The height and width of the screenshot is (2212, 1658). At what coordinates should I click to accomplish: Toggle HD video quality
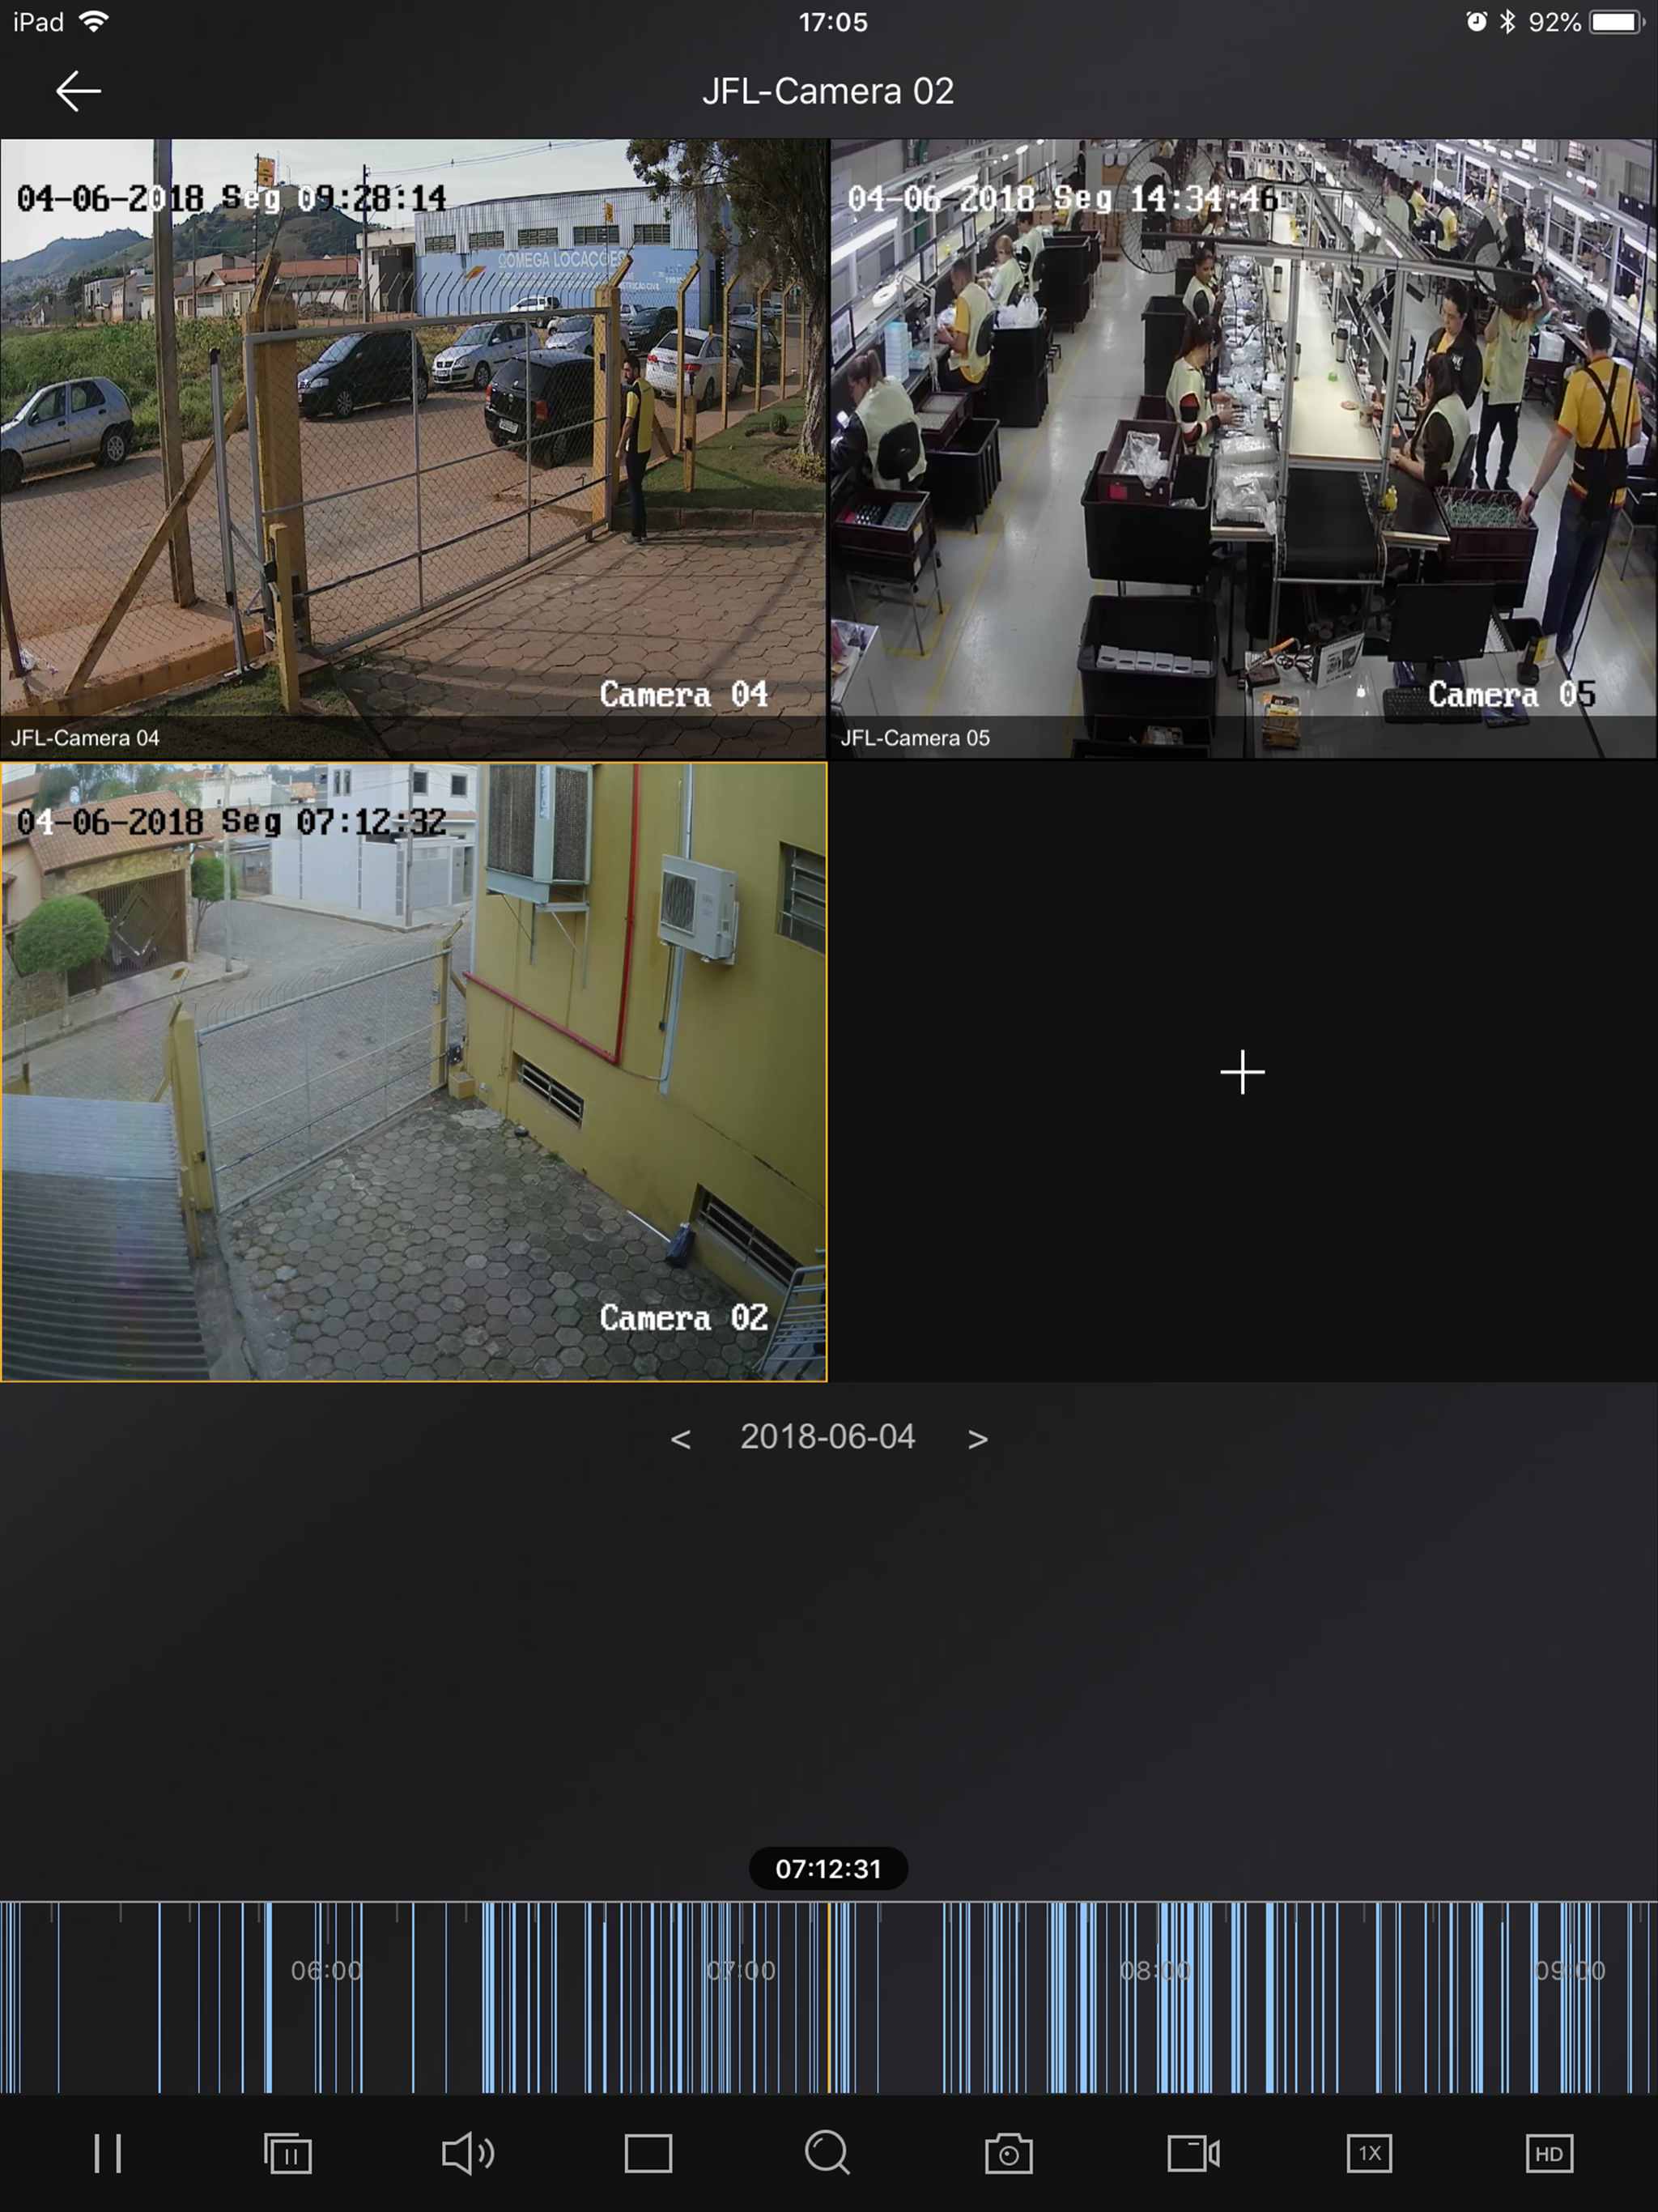pos(1549,2153)
